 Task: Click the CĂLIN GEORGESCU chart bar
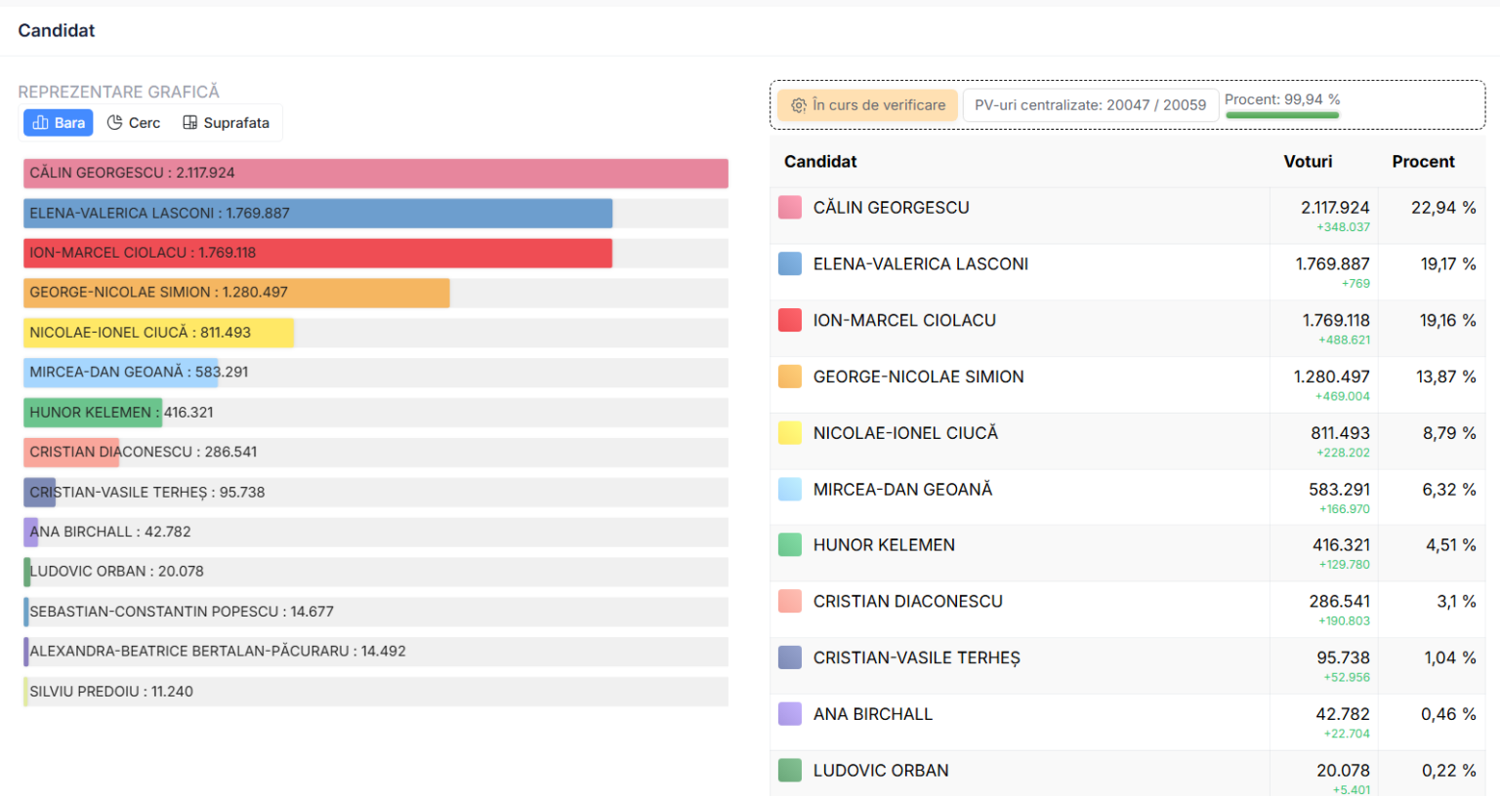[375, 174]
